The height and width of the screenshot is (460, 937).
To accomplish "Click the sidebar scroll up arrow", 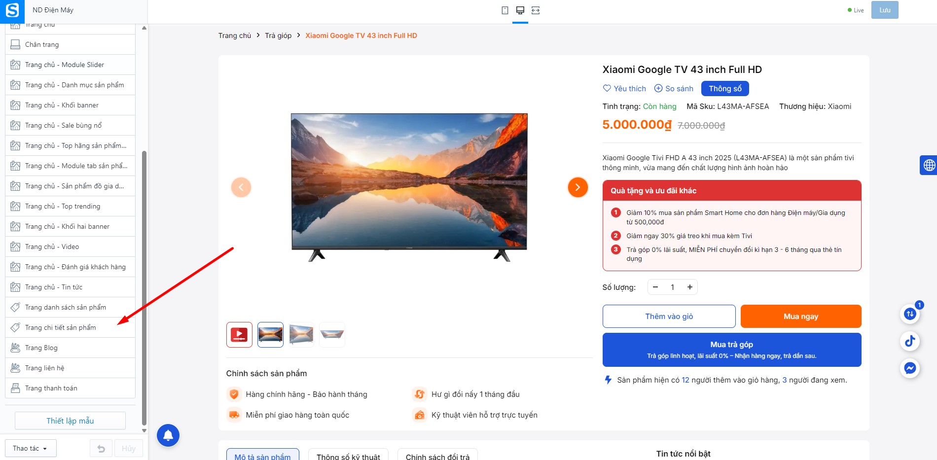I will click(x=144, y=28).
